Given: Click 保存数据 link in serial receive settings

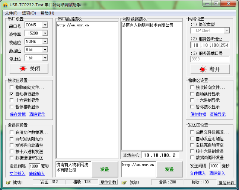Looking at the screenshot, I should (x=17, y=114).
